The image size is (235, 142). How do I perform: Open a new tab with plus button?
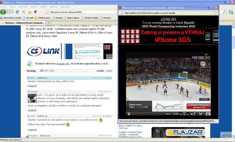click(x=48, y=23)
